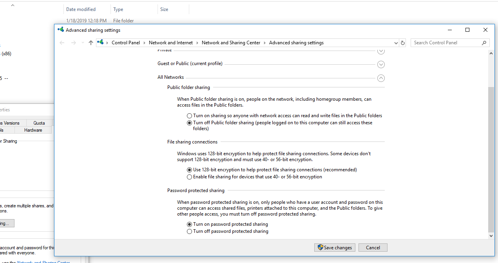Open address bar history dropdown
This screenshot has height=263, width=498.
point(395,43)
